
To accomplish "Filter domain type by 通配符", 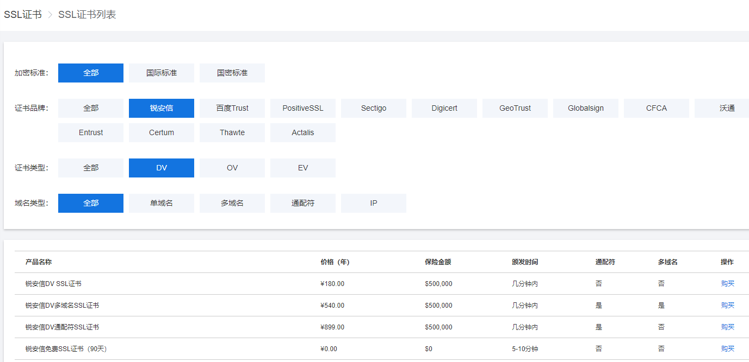I will [x=303, y=203].
